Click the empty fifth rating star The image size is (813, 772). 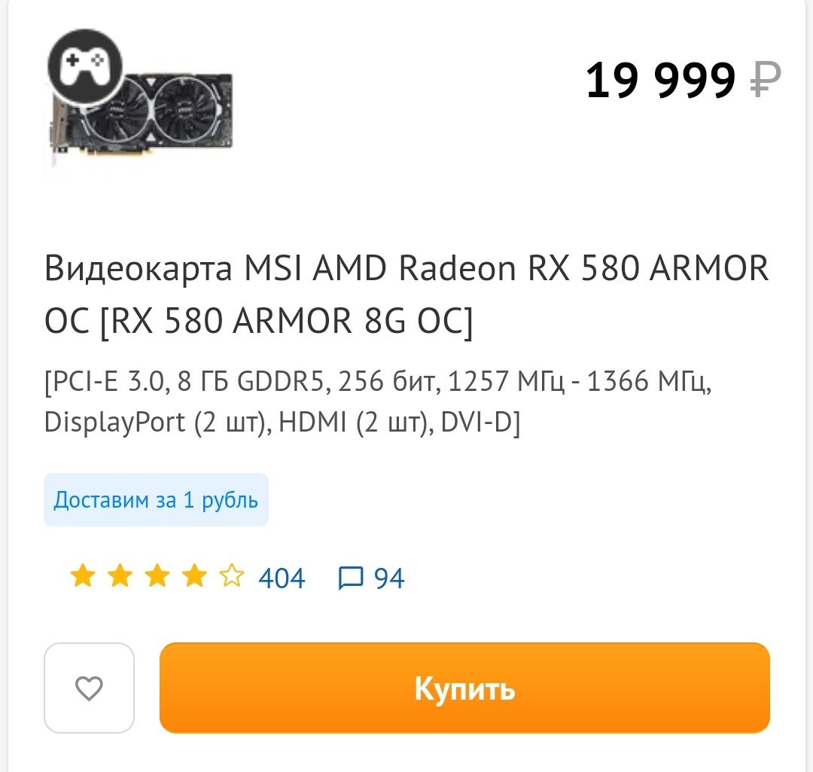[232, 576]
